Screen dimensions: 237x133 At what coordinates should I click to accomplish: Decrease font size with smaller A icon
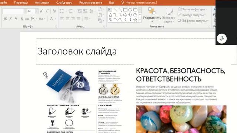47,11
